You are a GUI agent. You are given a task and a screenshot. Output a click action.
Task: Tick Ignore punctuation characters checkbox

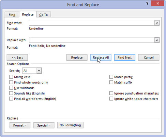pyautogui.click(x=111, y=93)
